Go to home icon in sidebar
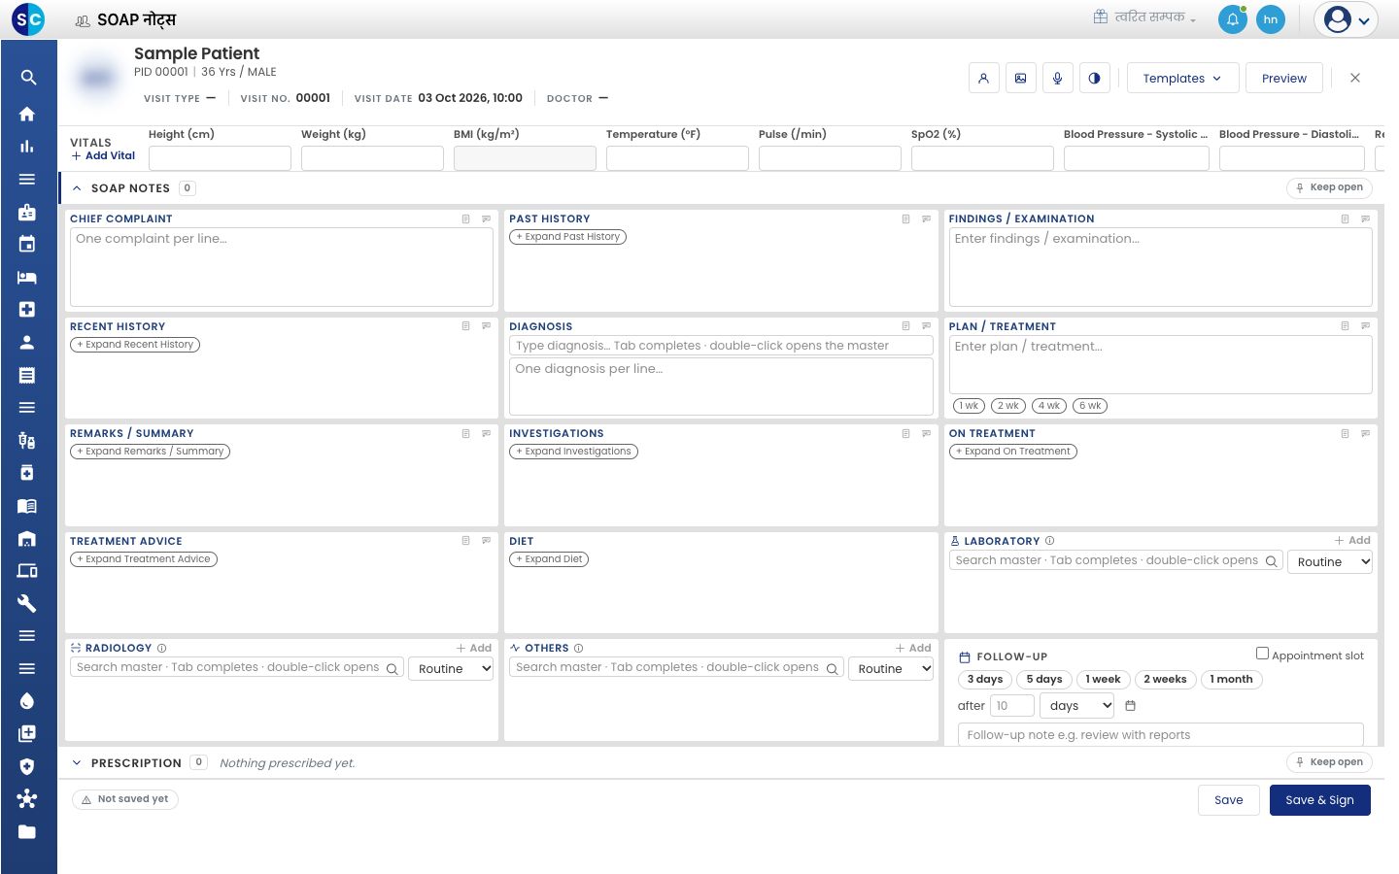Image resolution: width=1399 pixels, height=874 pixels. pyautogui.click(x=27, y=114)
